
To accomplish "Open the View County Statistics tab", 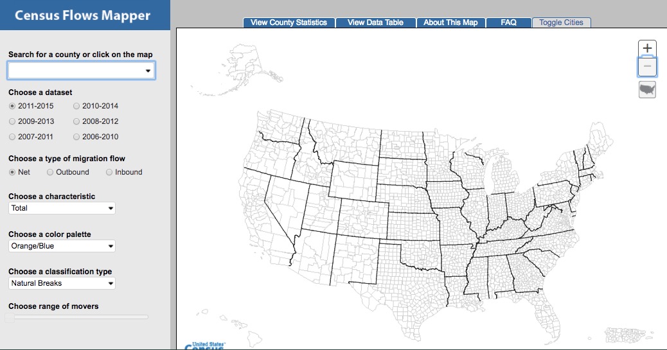I will [x=289, y=22].
